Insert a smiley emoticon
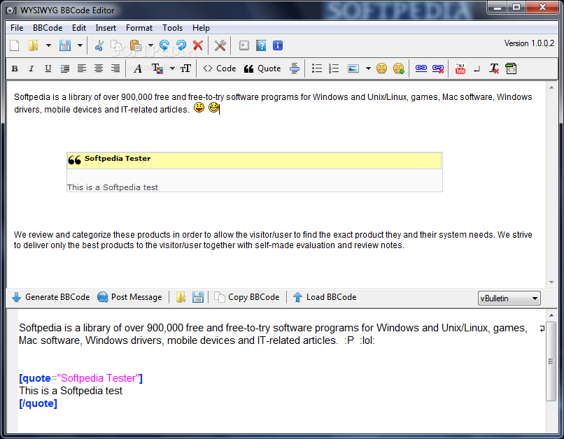This screenshot has width=564, height=439. coord(381,69)
